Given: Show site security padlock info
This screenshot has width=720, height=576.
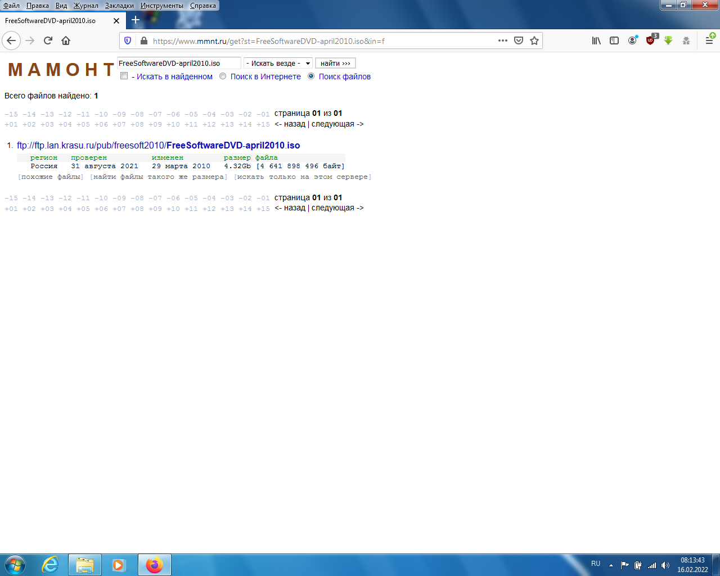Looking at the screenshot, I should coord(143,40).
